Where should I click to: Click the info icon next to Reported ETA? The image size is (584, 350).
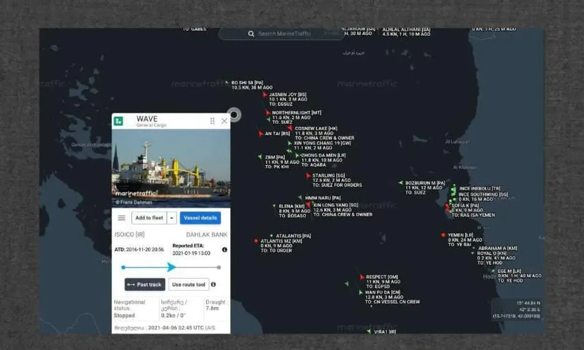(x=224, y=249)
